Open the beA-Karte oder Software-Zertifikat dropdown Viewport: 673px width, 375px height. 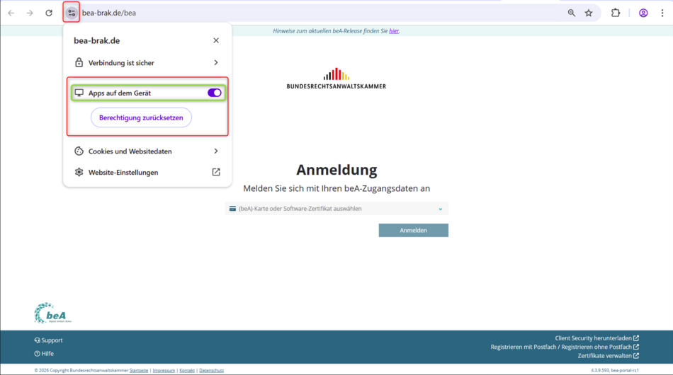click(336, 209)
